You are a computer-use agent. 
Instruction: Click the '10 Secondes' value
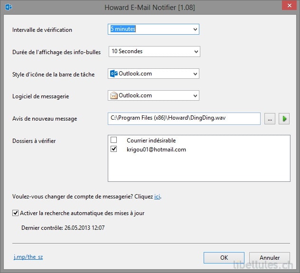click(127, 51)
